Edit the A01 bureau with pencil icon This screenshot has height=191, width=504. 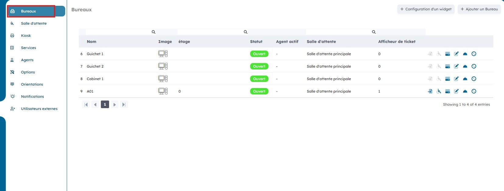[x=456, y=91]
